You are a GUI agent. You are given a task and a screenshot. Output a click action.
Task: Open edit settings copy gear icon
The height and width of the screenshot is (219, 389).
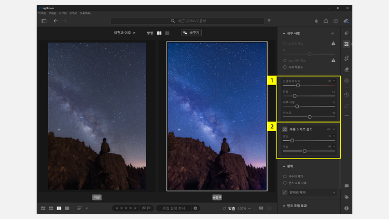click(x=196, y=208)
